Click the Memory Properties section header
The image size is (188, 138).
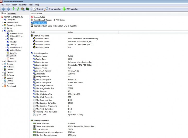point(40,121)
